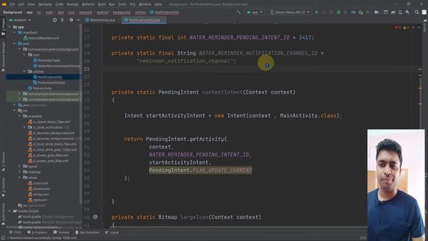This screenshot has width=428, height=241.
Task: Collapse Gradle Scripts node
Action: point(9,211)
